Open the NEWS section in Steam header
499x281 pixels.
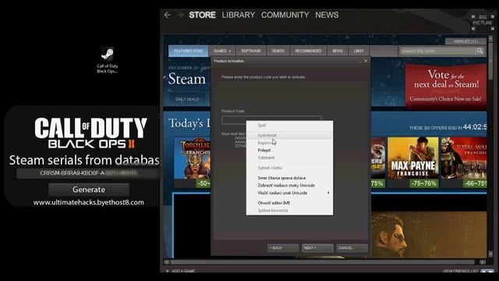pos(327,15)
